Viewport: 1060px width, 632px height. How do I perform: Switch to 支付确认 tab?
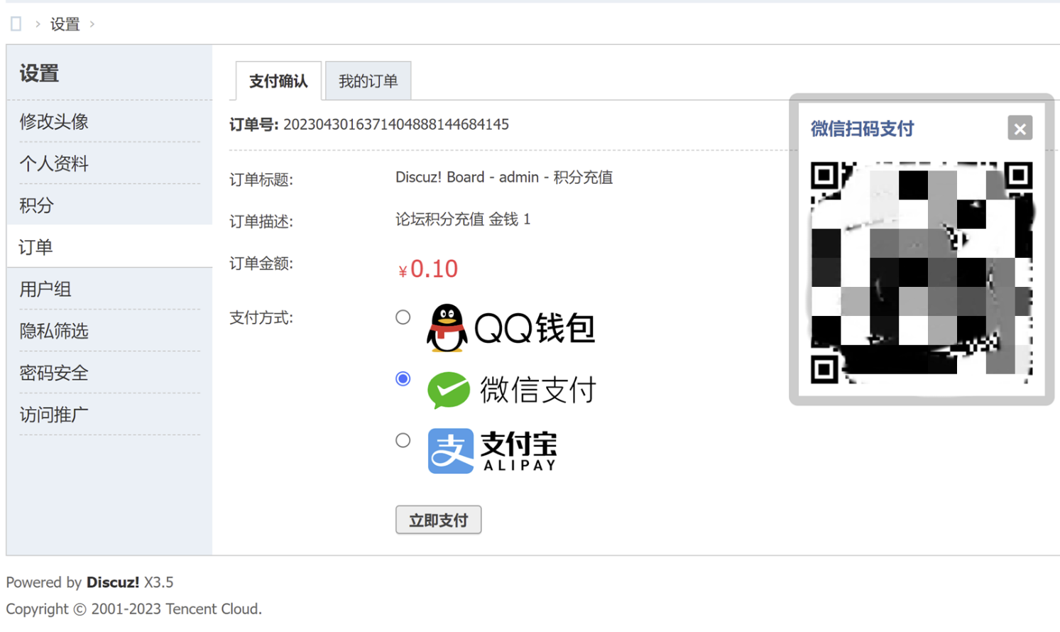[278, 81]
